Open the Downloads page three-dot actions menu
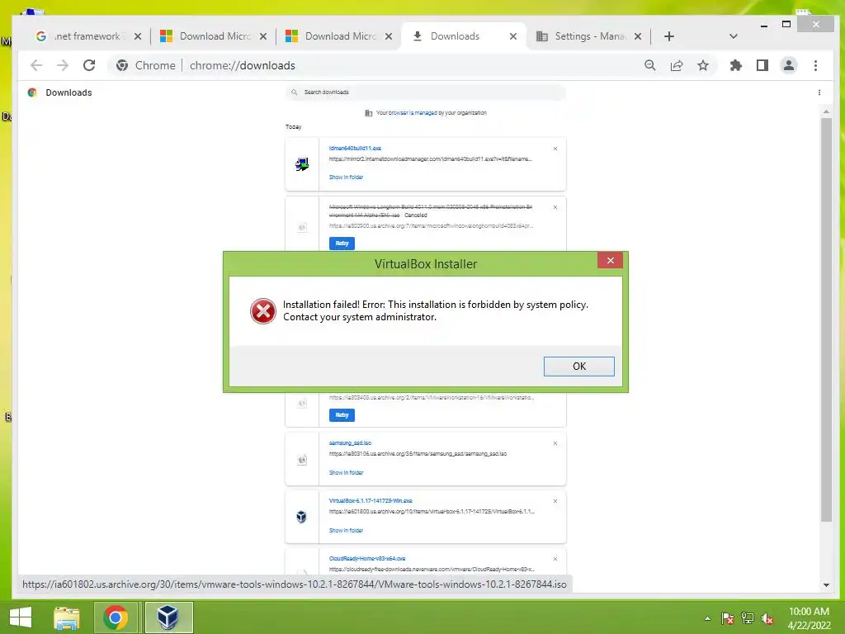Viewport: 845px width, 634px height. point(819,92)
